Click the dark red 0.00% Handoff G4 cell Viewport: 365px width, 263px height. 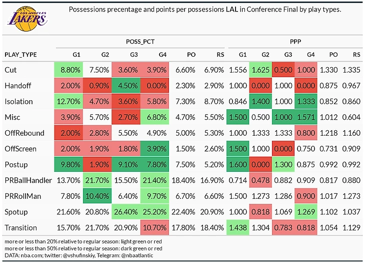(x=154, y=86)
